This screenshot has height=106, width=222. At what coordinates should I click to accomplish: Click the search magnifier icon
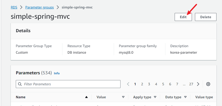click(20, 84)
